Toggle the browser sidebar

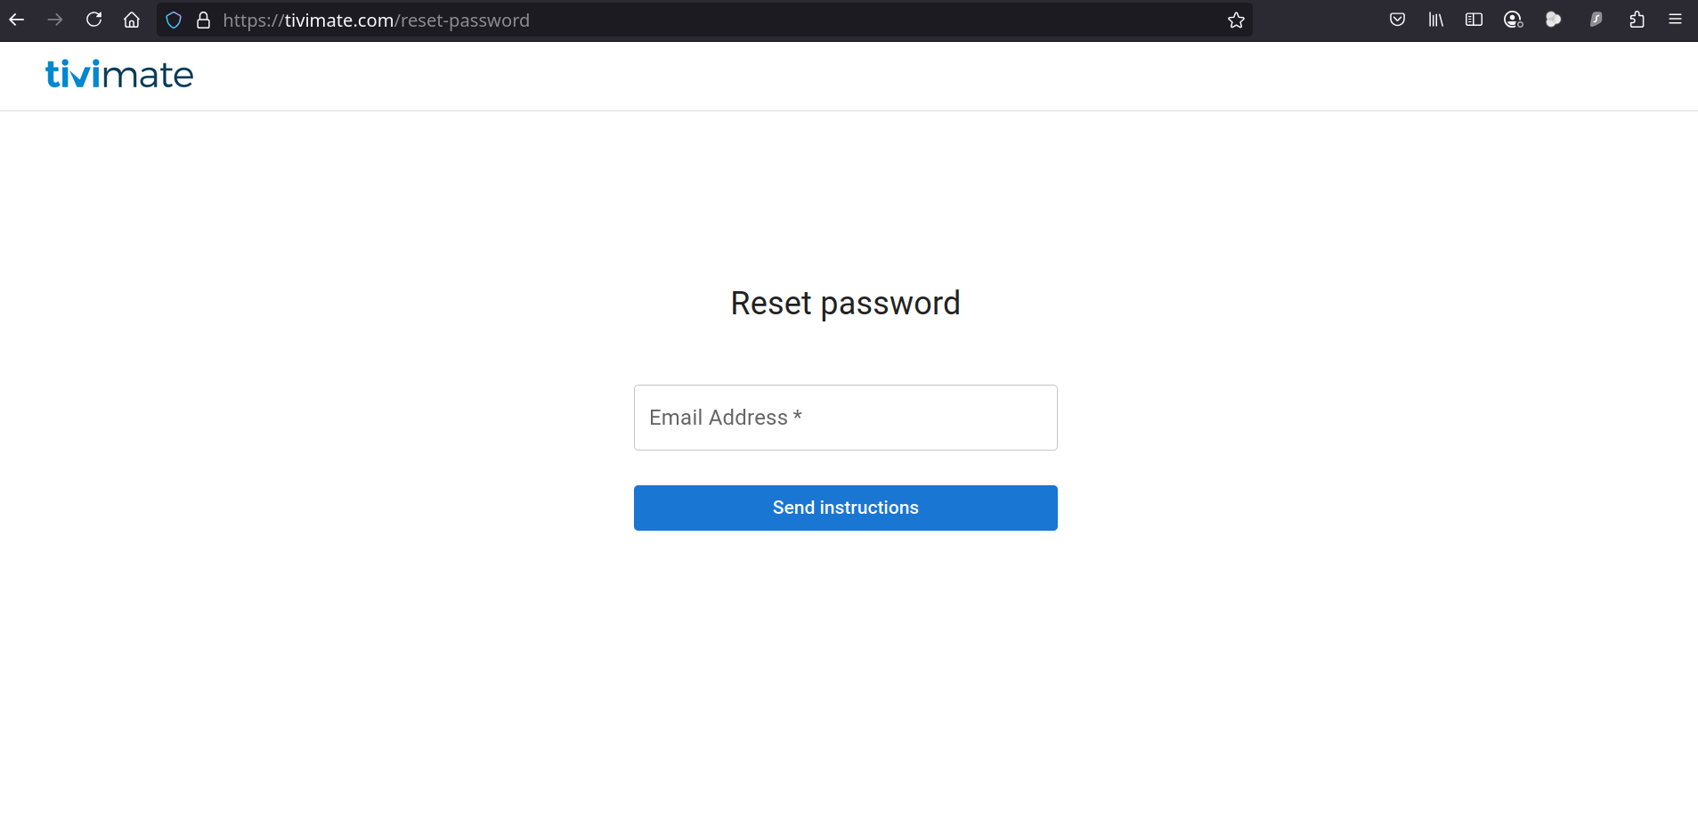[1474, 20]
